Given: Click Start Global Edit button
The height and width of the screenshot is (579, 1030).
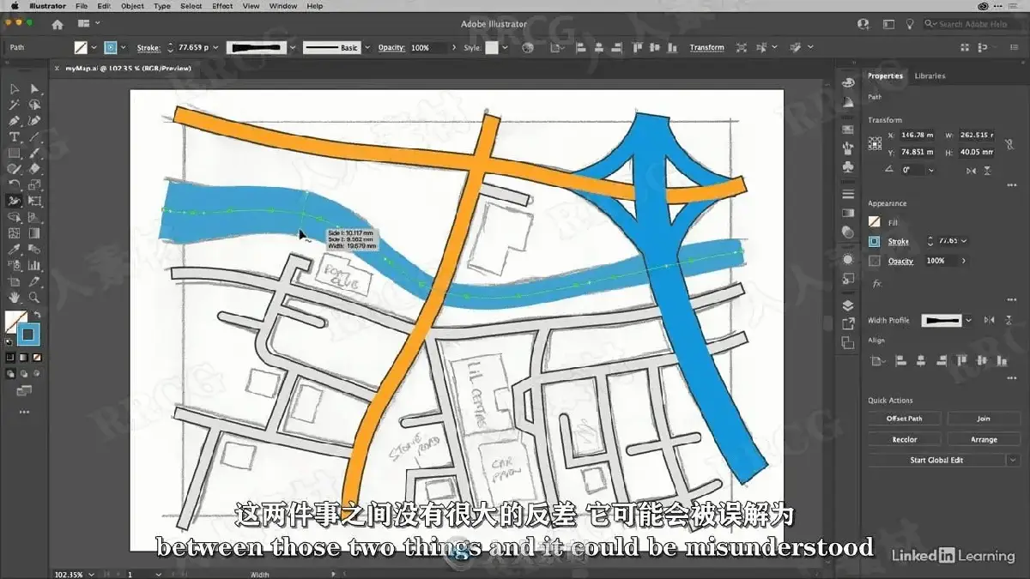Looking at the screenshot, I should pos(937,460).
